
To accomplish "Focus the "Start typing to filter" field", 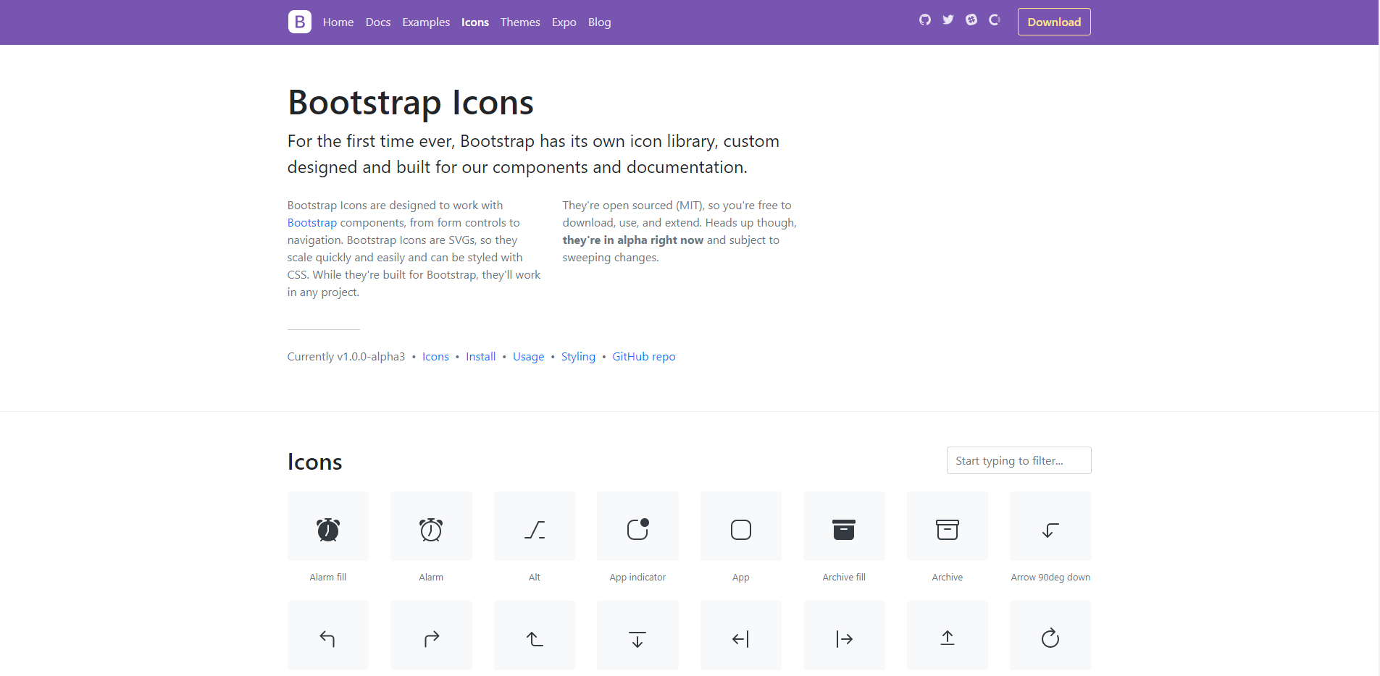I will pos(1019,460).
